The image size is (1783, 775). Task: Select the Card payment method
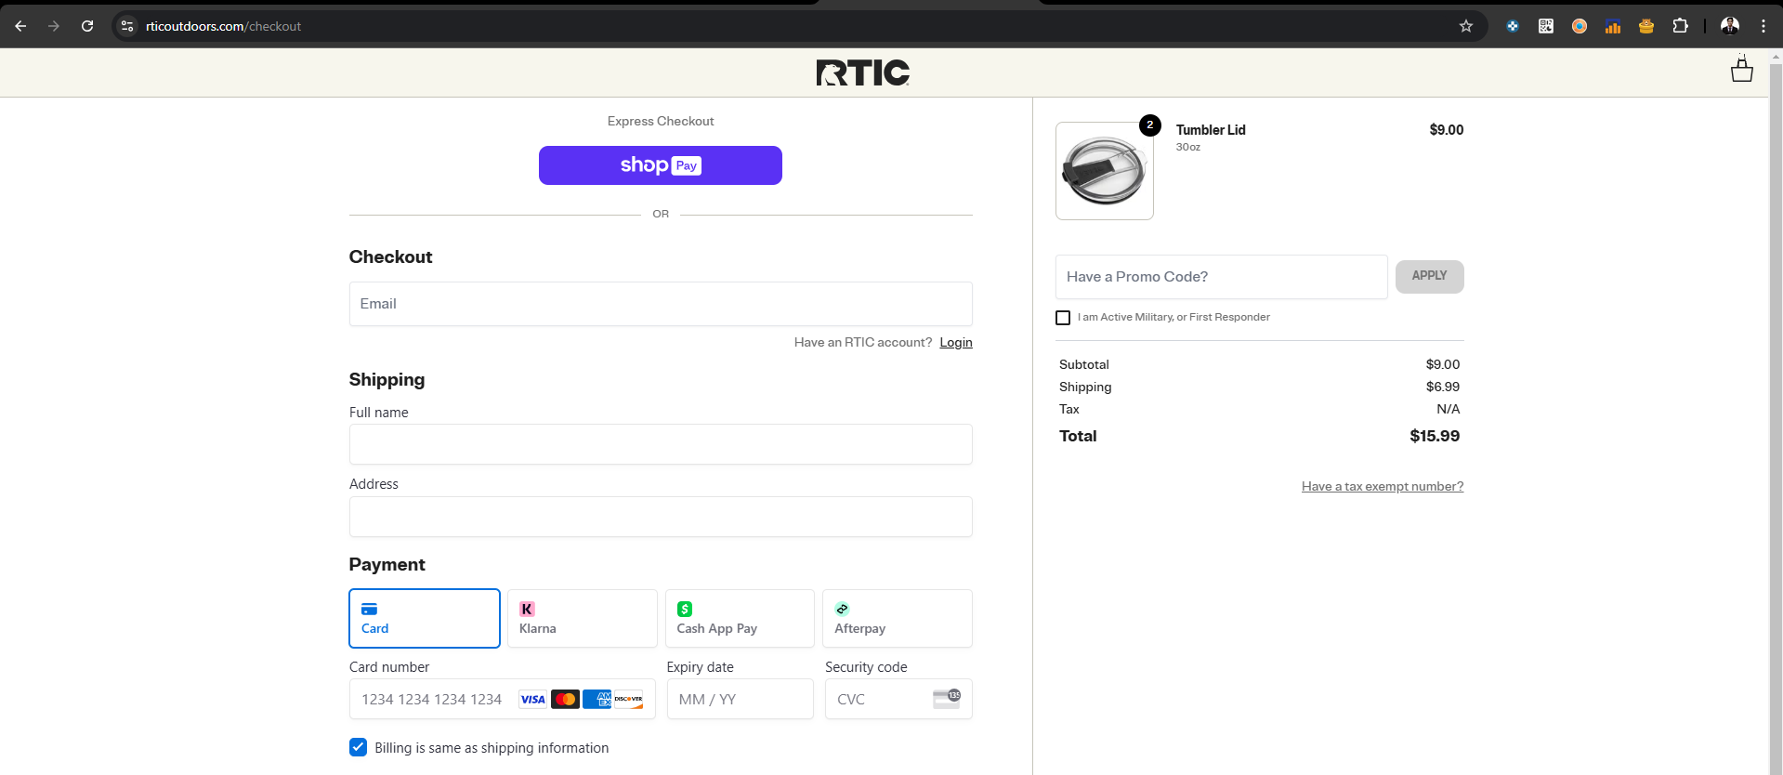click(425, 618)
